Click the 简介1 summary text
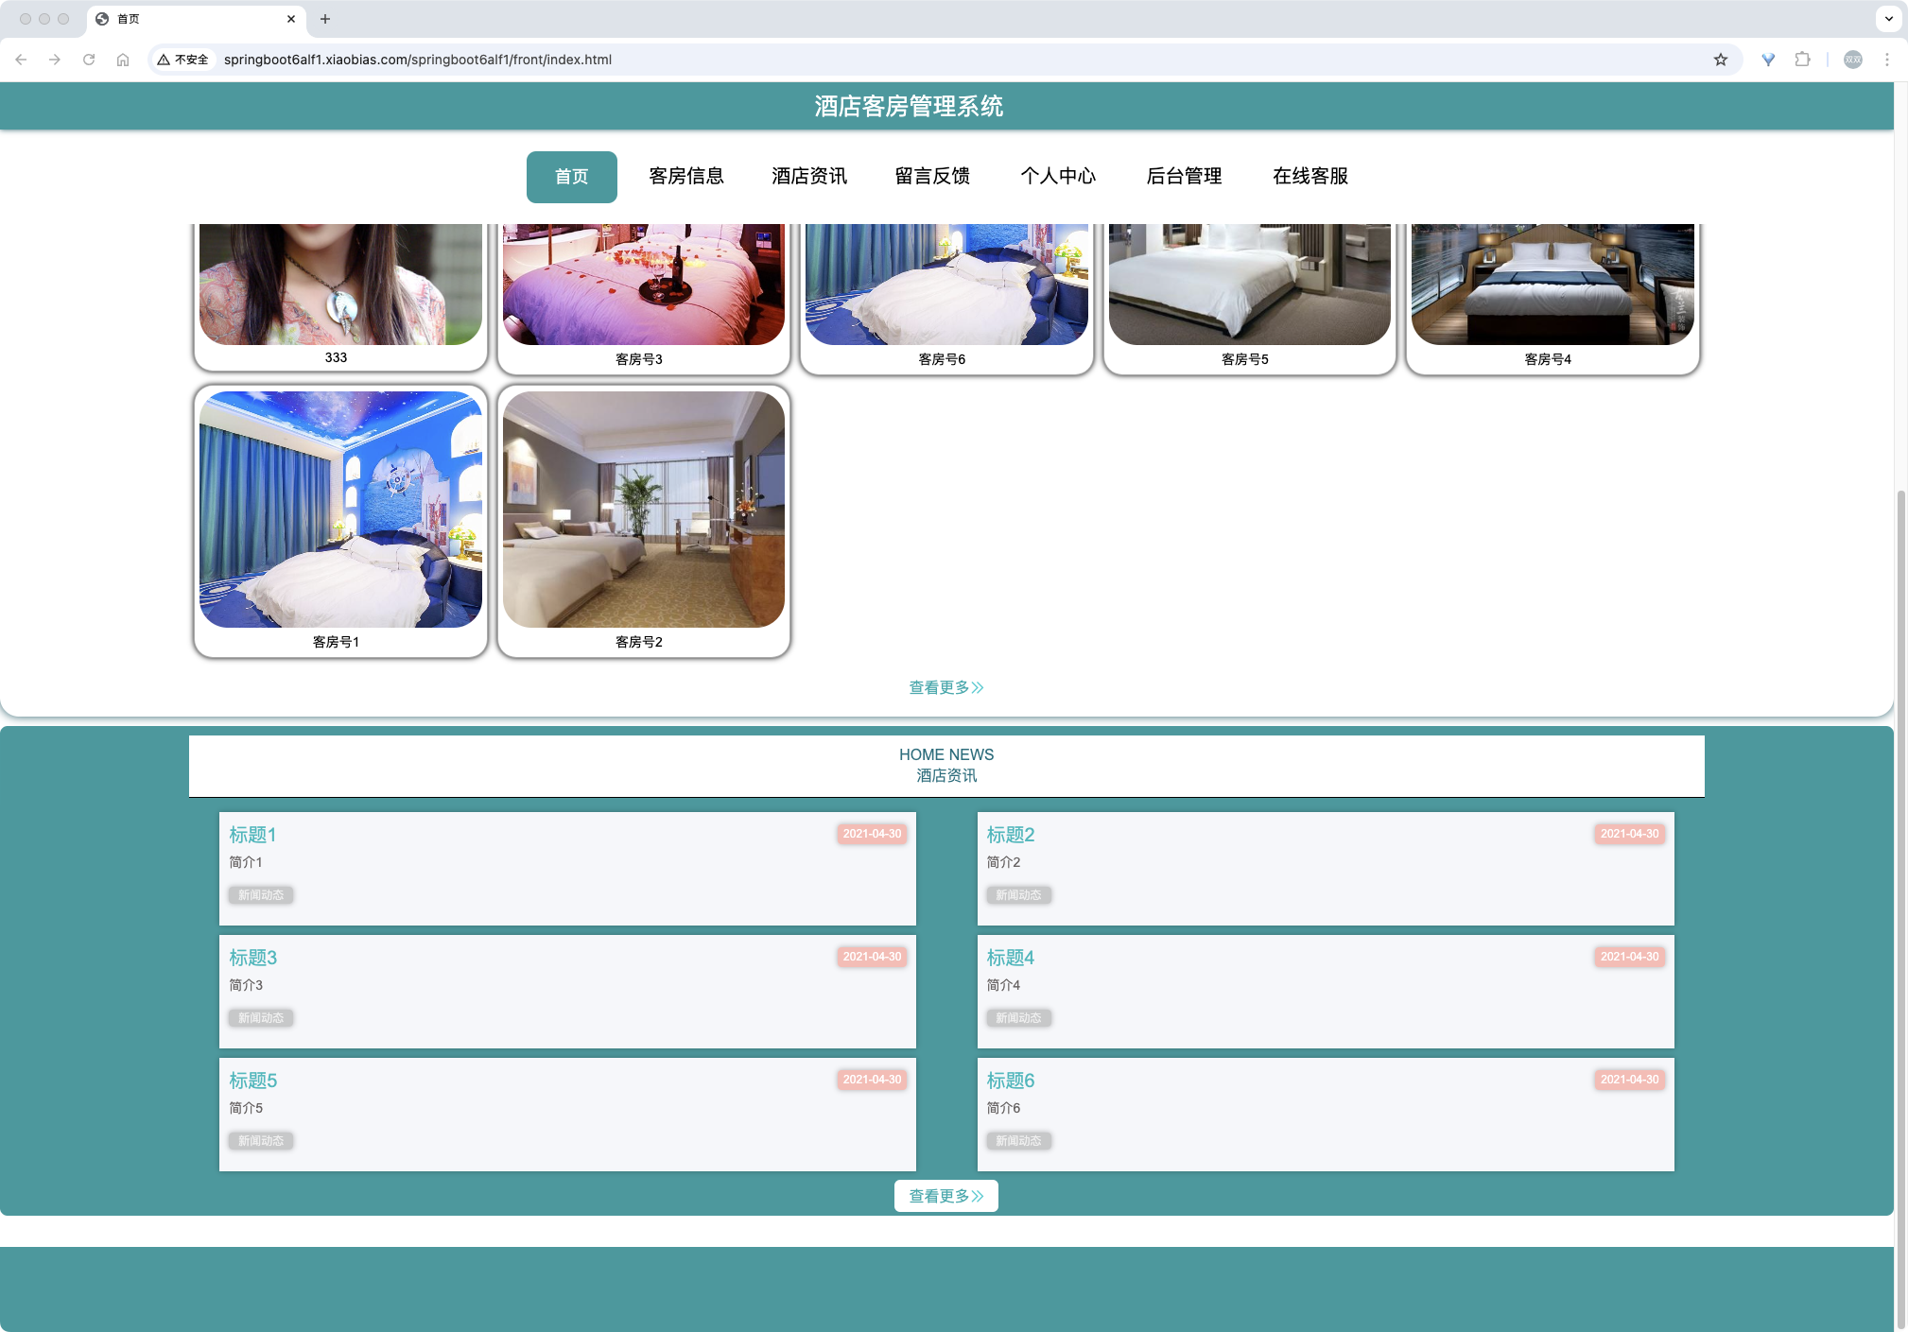Screen dimensions: 1908x1332 [246, 862]
